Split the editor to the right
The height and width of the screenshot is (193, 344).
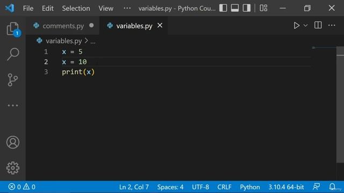tap(318, 25)
